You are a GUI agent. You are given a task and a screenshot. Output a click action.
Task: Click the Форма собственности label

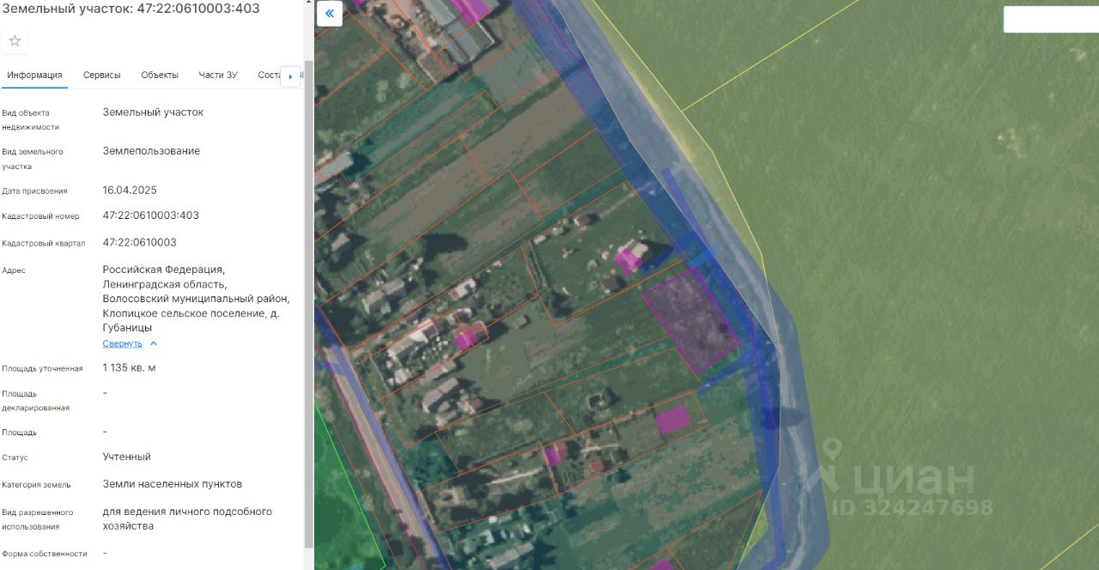(x=45, y=554)
